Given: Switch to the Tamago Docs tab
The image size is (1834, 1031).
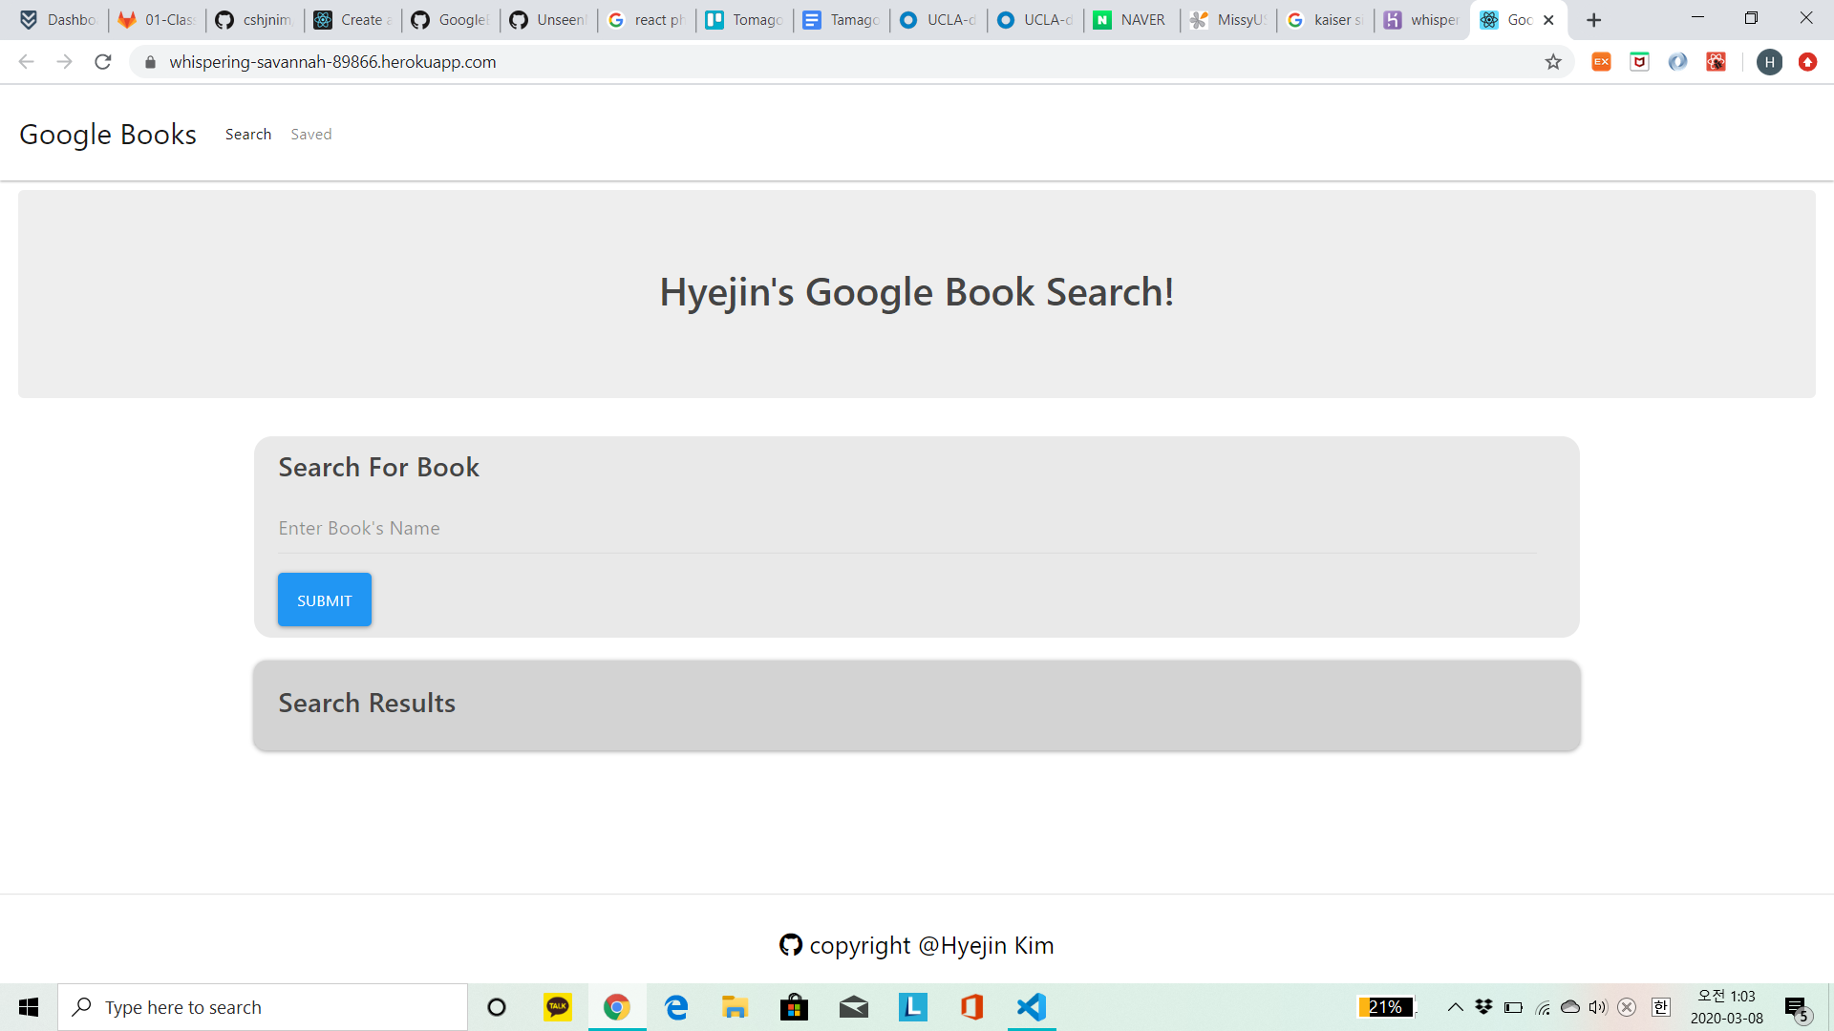Looking at the screenshot, I should coord(842,20).
